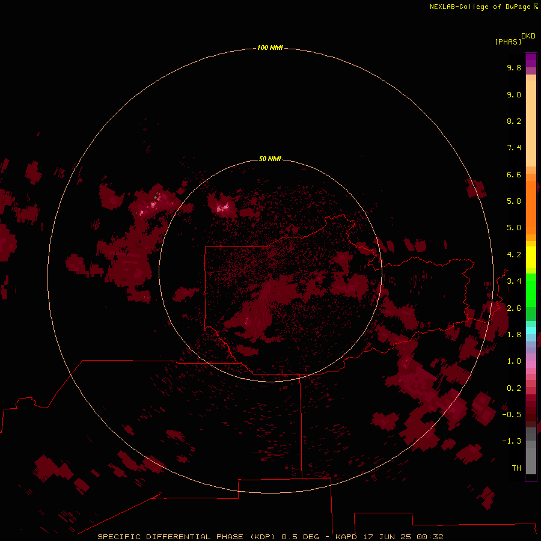Click the 9.8 value on the color scale
The image size is (541, 541).
(514, 67)
